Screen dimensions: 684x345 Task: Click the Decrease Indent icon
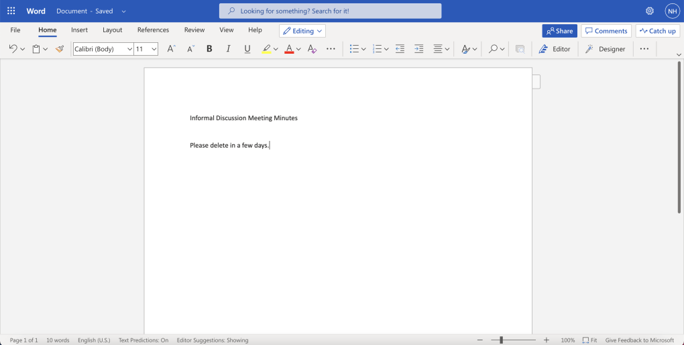click(x=400, y=49)
